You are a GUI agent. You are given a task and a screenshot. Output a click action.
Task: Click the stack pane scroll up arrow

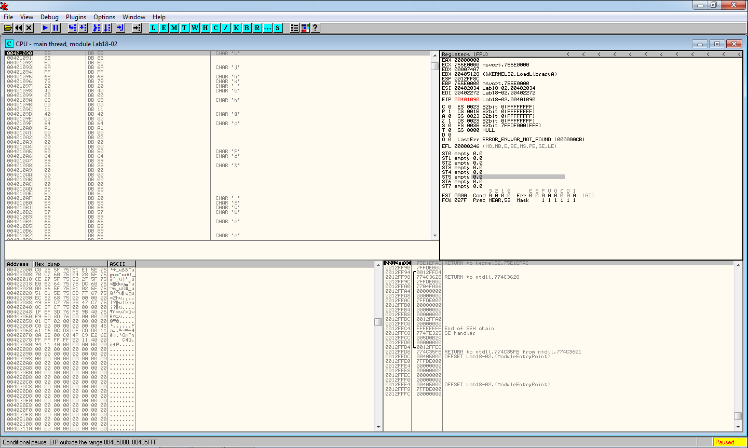point(738,264)
